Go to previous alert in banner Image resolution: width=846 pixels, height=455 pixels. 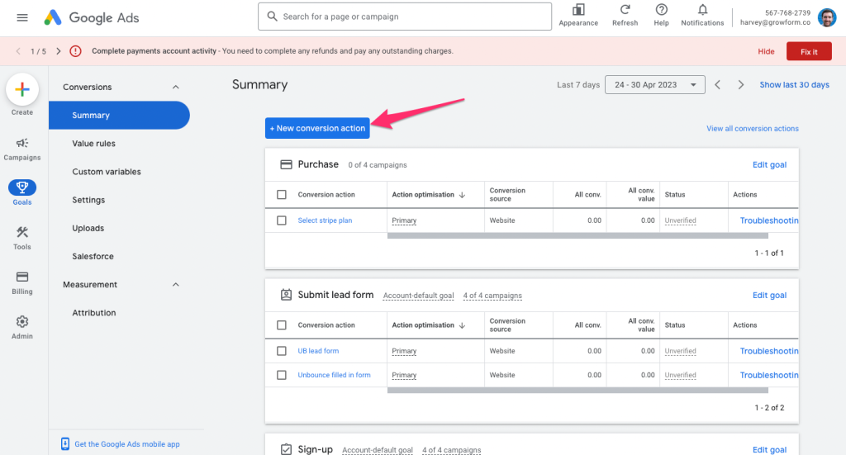[x=18, y=51]
